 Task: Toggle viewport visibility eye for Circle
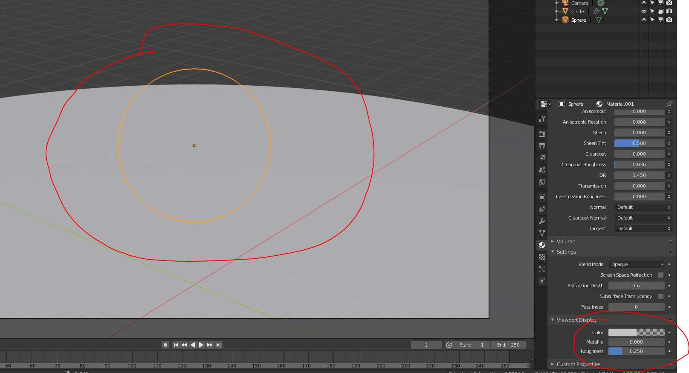coord(644,12)
